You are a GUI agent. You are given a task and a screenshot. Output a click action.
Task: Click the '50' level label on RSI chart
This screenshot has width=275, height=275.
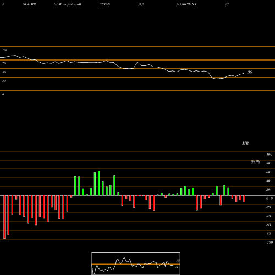(4, 72)
